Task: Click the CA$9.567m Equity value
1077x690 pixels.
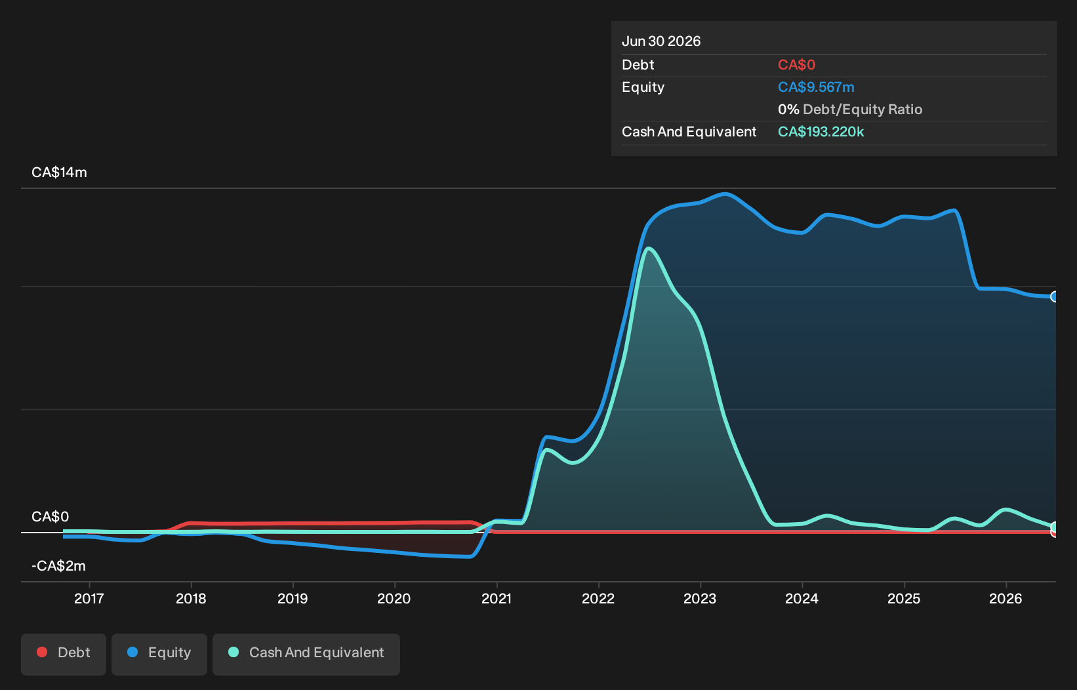Action: point(816,87)
